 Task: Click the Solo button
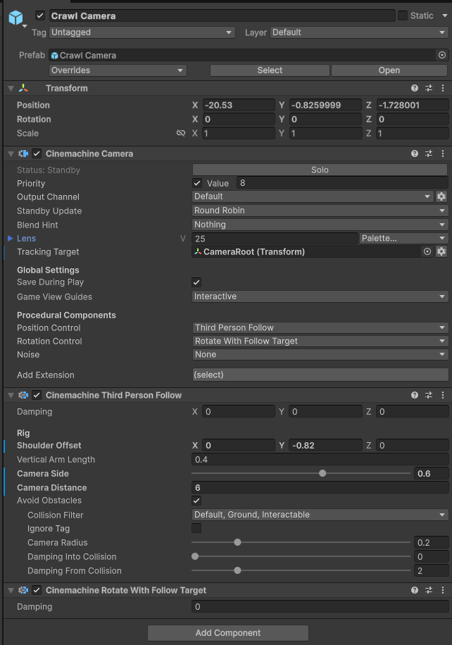point(320,170)
